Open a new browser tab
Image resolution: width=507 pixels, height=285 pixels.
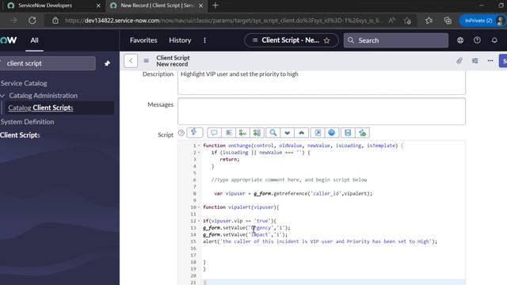pos(215,6)
